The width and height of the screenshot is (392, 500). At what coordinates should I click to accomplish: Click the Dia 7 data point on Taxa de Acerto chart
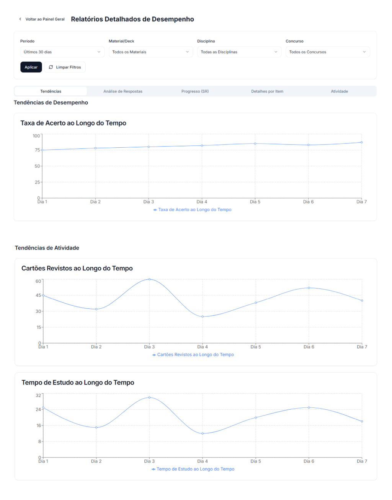(361, 142)
